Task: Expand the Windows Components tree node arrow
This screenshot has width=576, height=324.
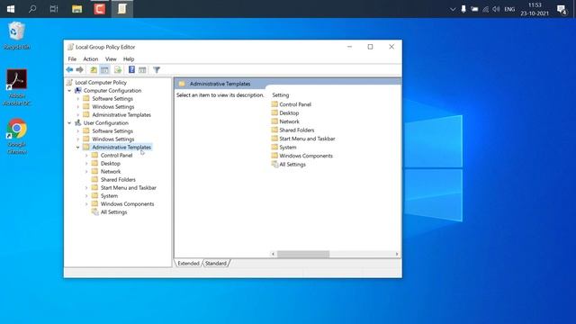Action: [86, 204]
